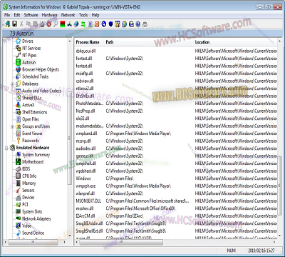Select Open Files in the tree
285x257 pixels.
[31, 119]
